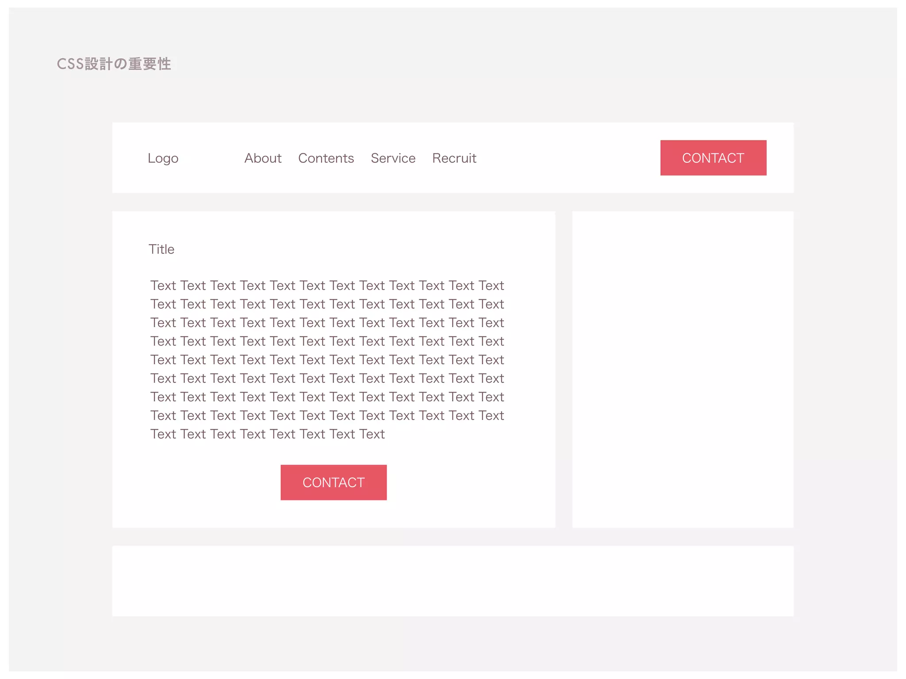Click the CSS設計の重要性 page heading
Screen dimensions: 906x679
click(x=114, y=64)
